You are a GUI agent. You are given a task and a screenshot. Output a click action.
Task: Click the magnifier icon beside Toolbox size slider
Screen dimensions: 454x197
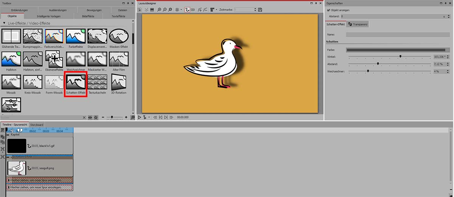[x=132, y=118]
